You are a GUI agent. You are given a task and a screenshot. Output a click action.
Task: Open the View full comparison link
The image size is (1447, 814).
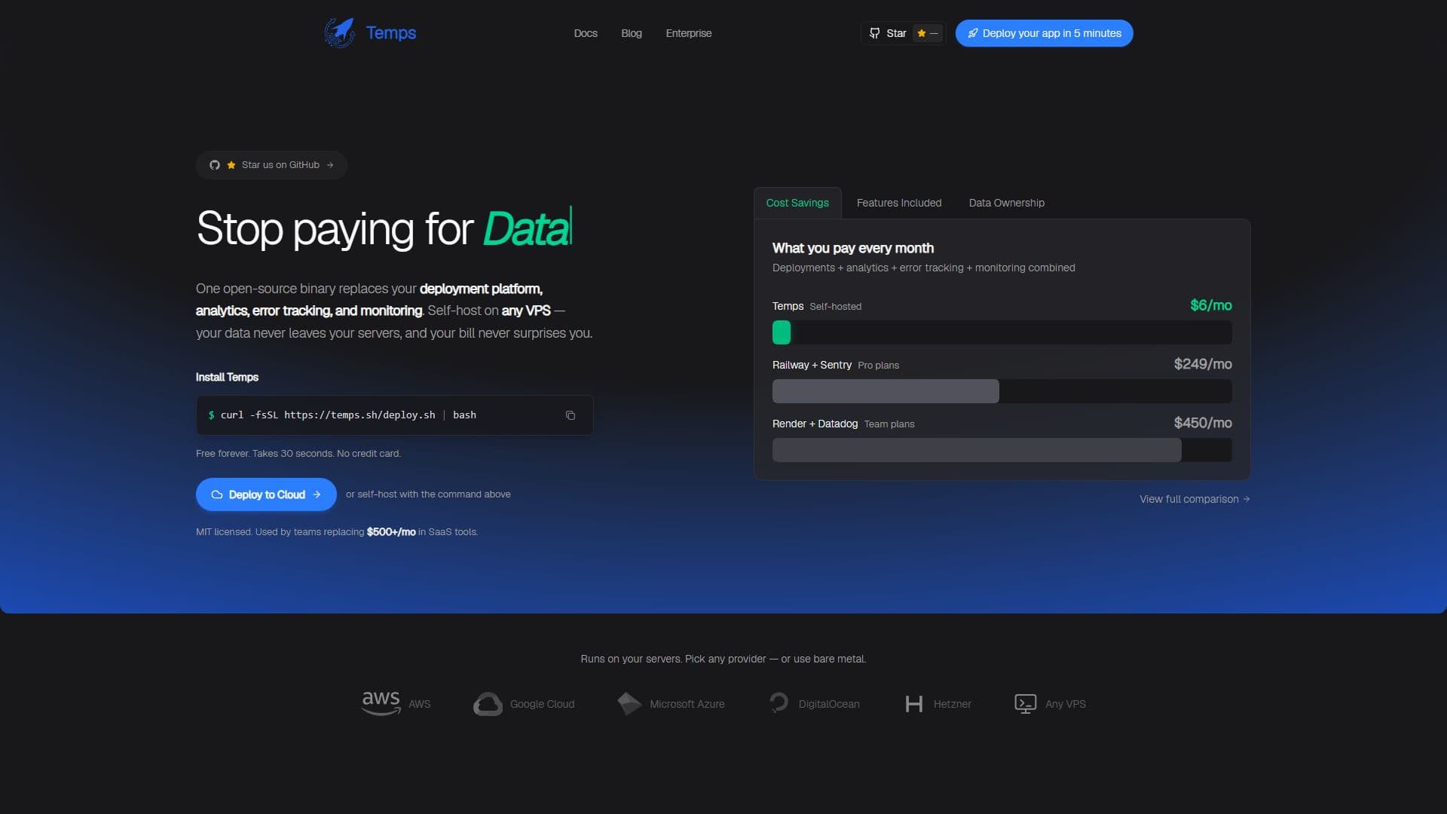tap(1195, 499)
